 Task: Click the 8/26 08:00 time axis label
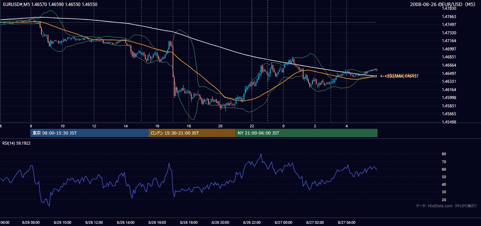click(x=31, y=222)
